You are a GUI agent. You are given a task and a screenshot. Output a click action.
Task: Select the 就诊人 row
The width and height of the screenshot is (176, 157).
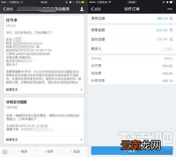point(132,49)
